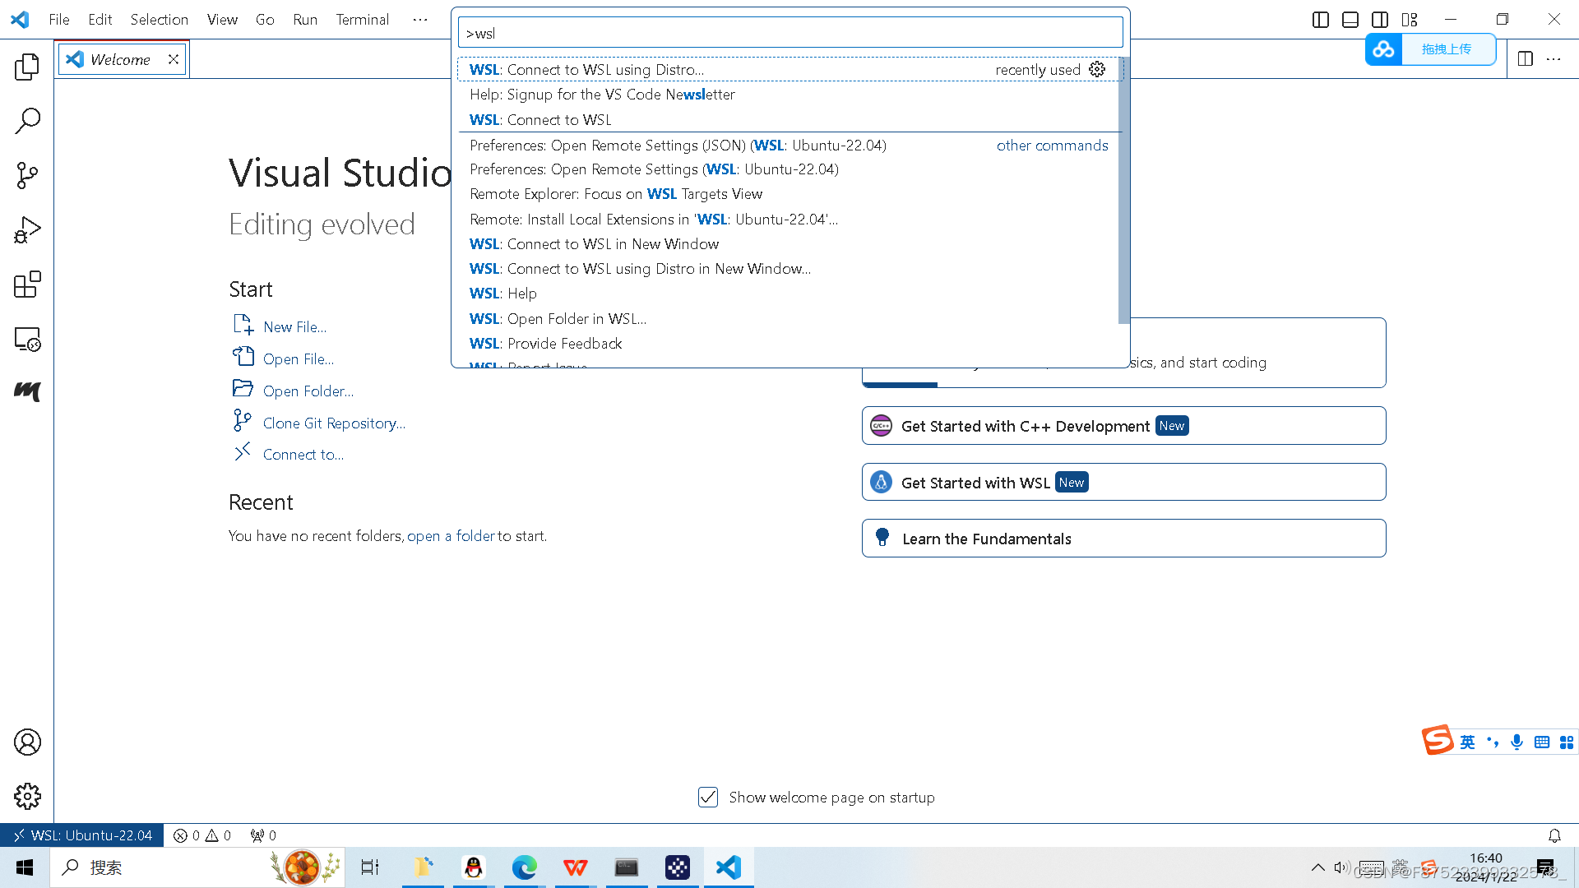This screenshot has height=888, width=1579.
Task: Open the Accounts menu icon
Action: pos(27,742)
